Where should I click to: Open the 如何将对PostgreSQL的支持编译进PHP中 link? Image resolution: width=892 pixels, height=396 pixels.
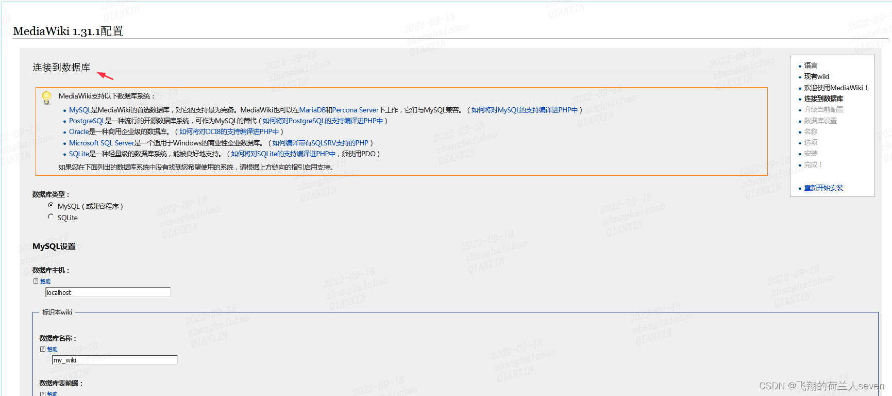coord(323,121)
